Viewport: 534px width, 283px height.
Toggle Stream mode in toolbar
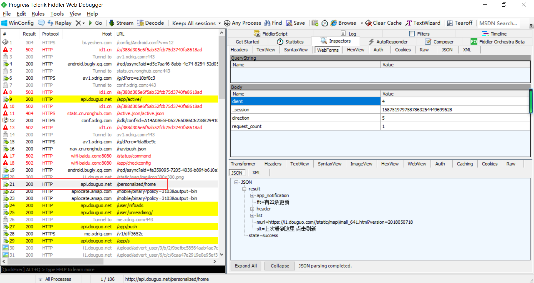[121, 23]
